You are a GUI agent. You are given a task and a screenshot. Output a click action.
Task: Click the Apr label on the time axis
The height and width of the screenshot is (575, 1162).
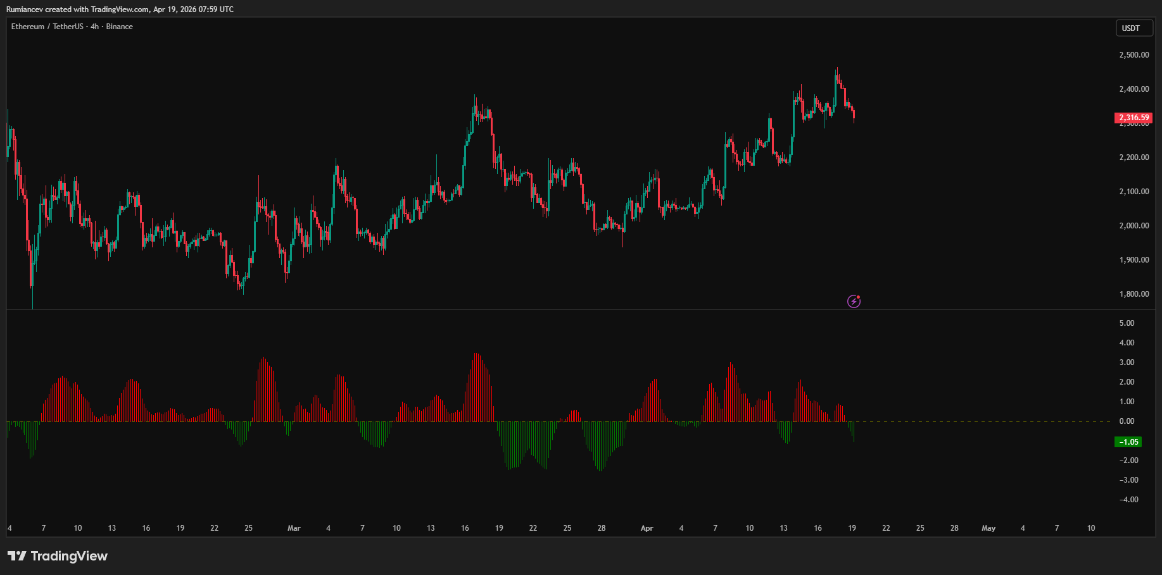pyautogui.click(x=647, y=528)
